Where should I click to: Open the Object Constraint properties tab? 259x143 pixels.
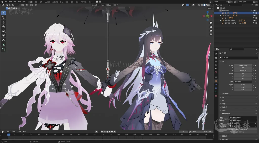click(x=216, y=88)
